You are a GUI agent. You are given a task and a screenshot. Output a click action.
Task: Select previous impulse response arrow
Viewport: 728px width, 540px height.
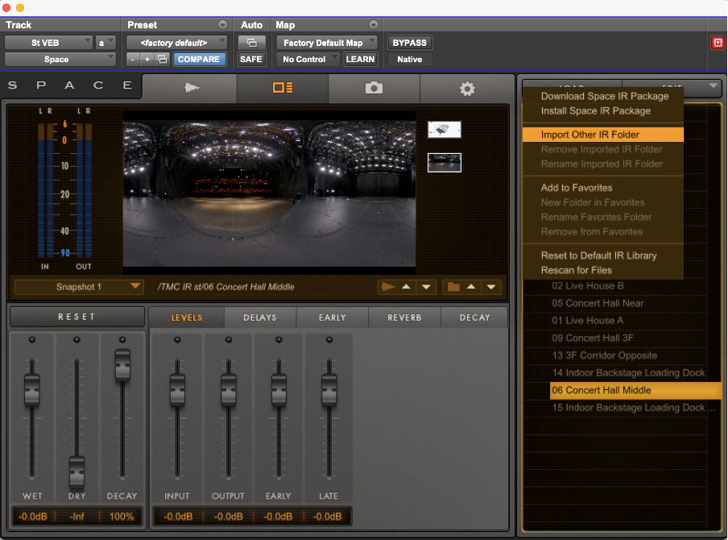[406, 287]
